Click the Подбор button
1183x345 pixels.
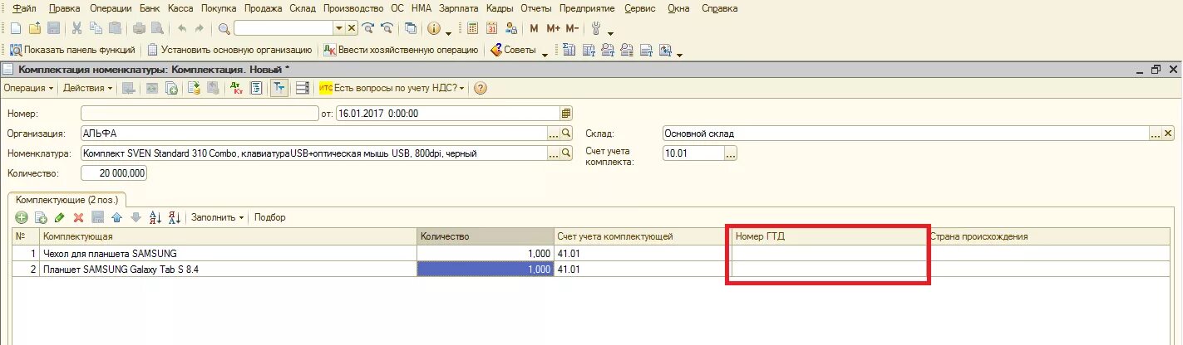[x=270, y=217]
